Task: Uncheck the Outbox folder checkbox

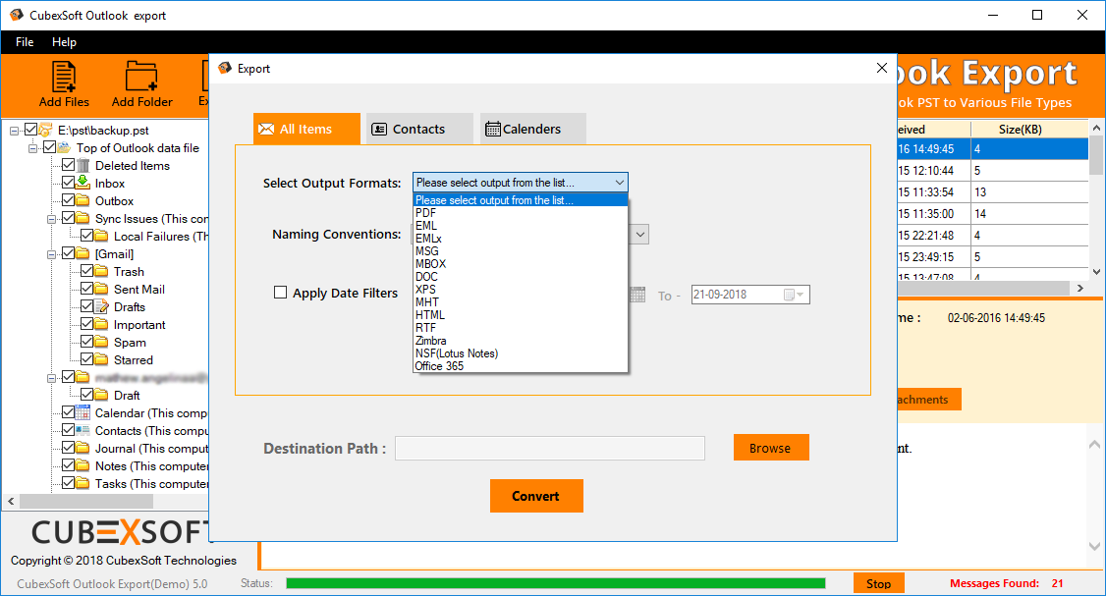Action: pyautogui.click(x=68, y=200)
